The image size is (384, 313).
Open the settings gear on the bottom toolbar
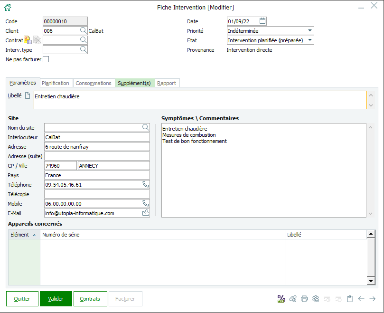pos(316,299)
